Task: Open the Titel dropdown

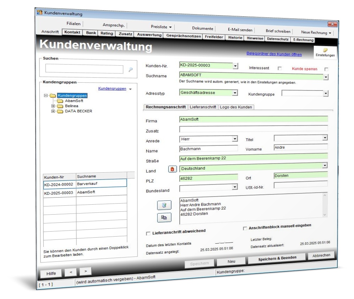Action: click(325, 138)
